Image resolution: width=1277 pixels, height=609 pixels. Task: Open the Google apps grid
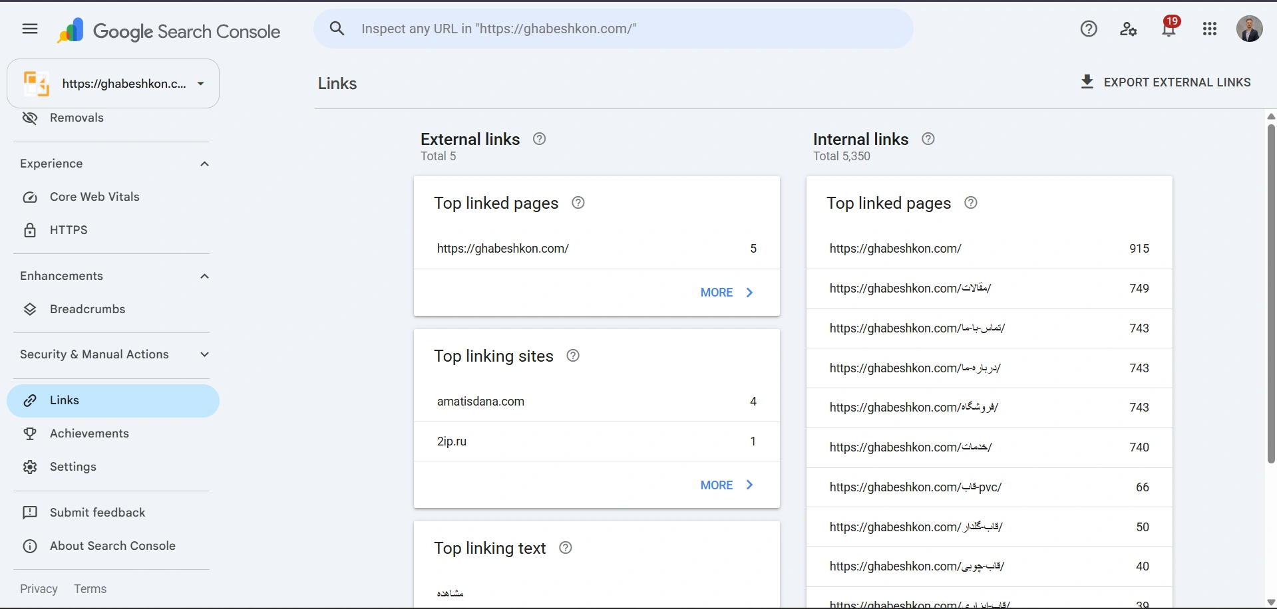1210,29
